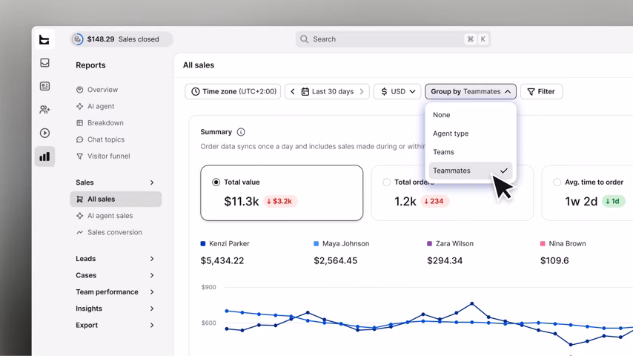Expand the Export section
This screenshot has width=633, height=356.
click(x=115, y=325)
